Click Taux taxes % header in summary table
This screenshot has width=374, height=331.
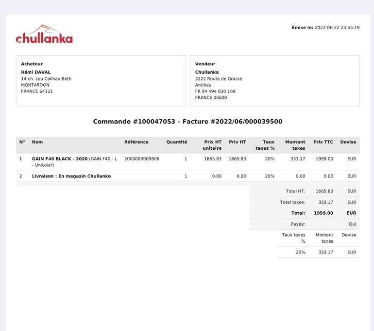tap(293, 238)
